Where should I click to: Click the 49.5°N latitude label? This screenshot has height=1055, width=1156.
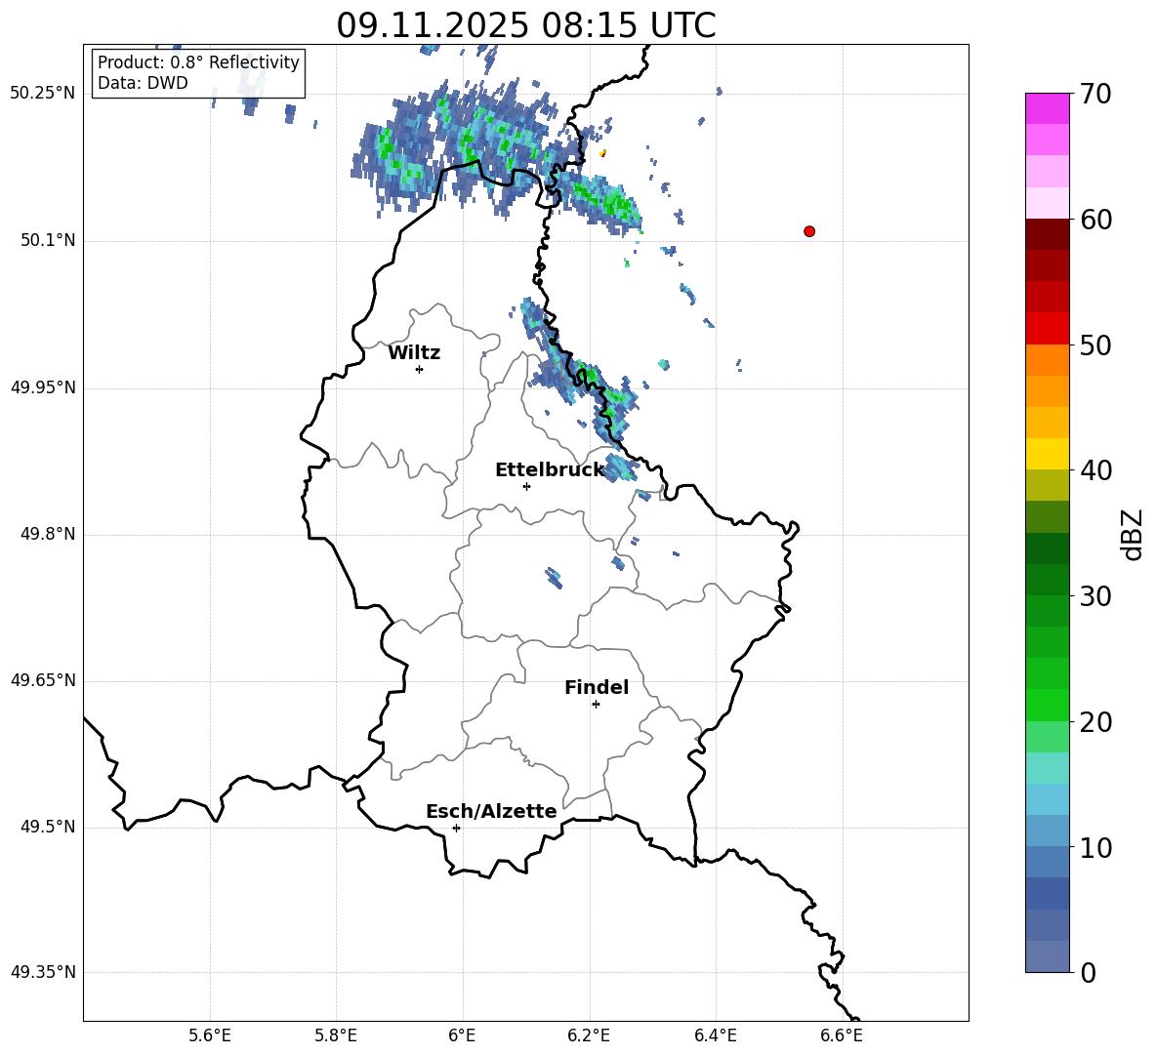tap(48, 827)
